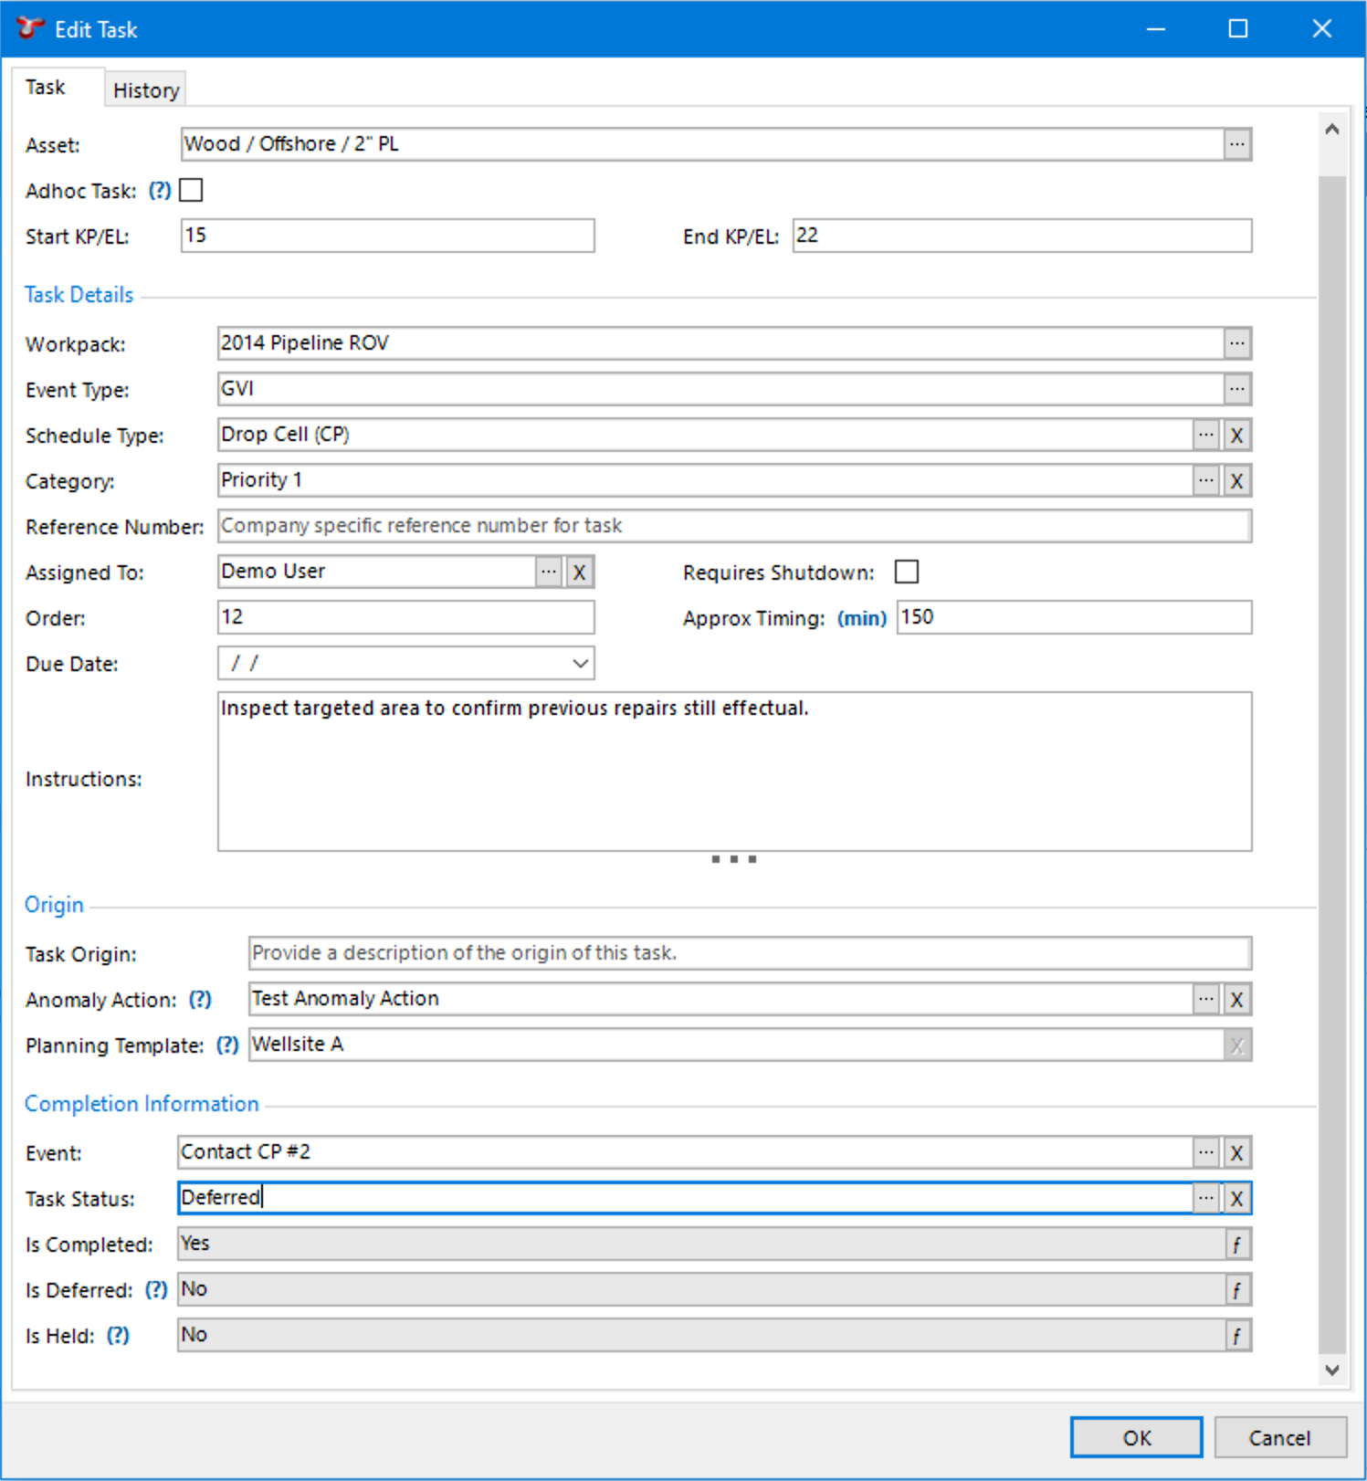Switch to the History tab

(x=146, y=90)
